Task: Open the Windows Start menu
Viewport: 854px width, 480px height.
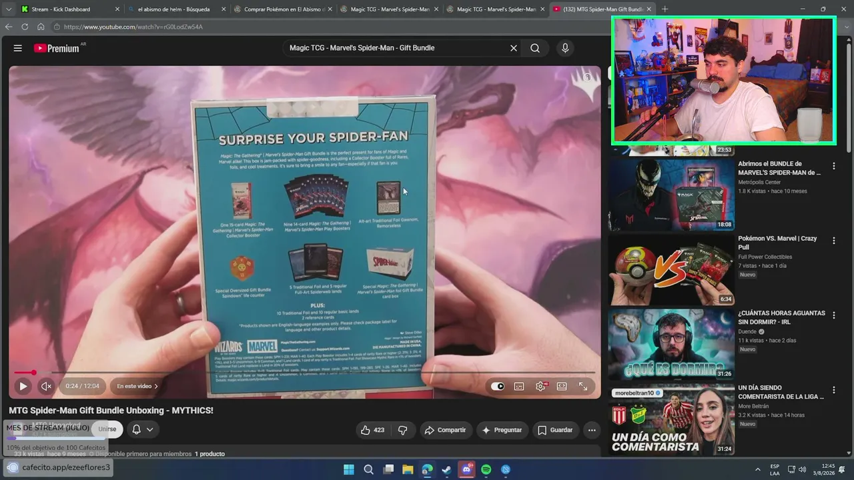Action: click(349, 469)
